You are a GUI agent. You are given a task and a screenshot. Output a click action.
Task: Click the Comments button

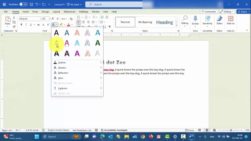tap(209, 12)
